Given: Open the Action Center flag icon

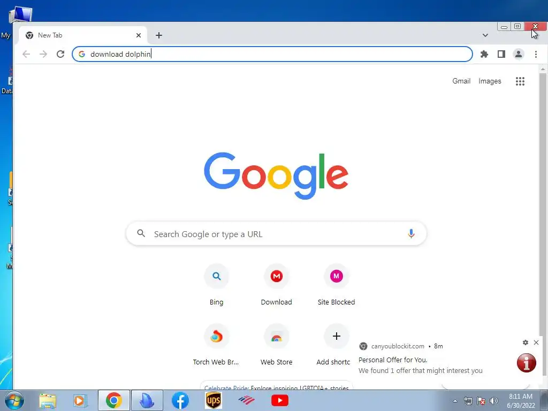Looking at the screenshot, I should pyautogui.click(x=481, y=401).
